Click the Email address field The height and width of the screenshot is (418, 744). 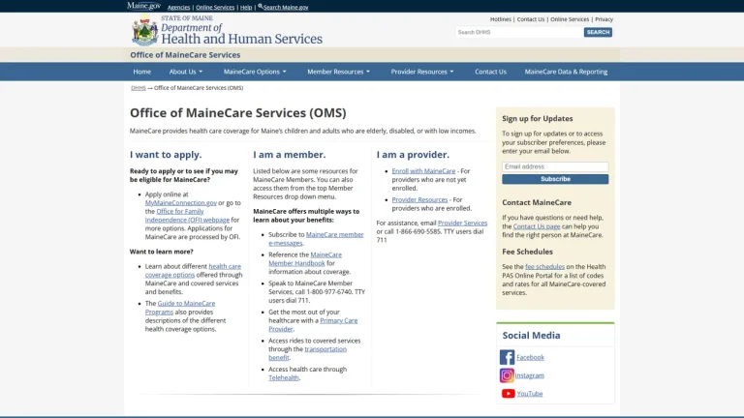555,166
